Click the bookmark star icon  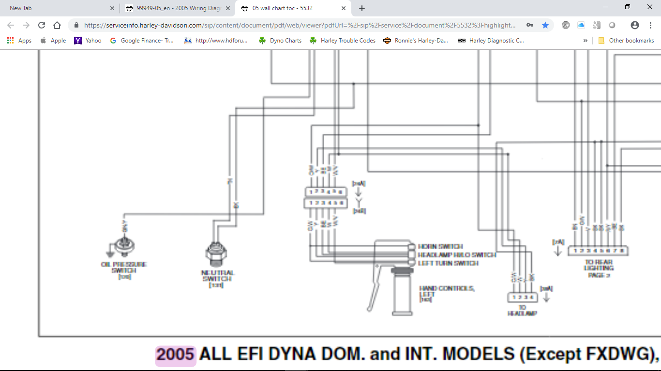coord(545,25)
